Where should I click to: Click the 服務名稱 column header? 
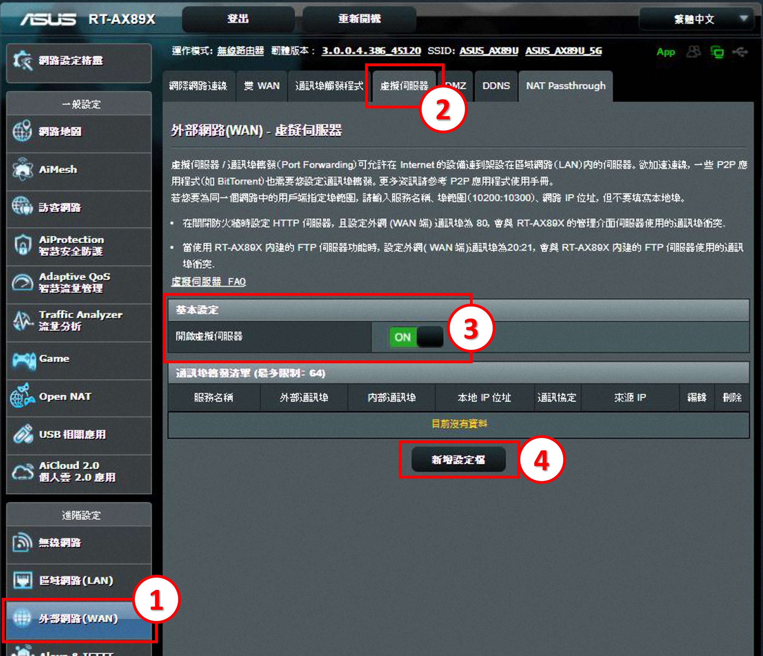point(213,397)
